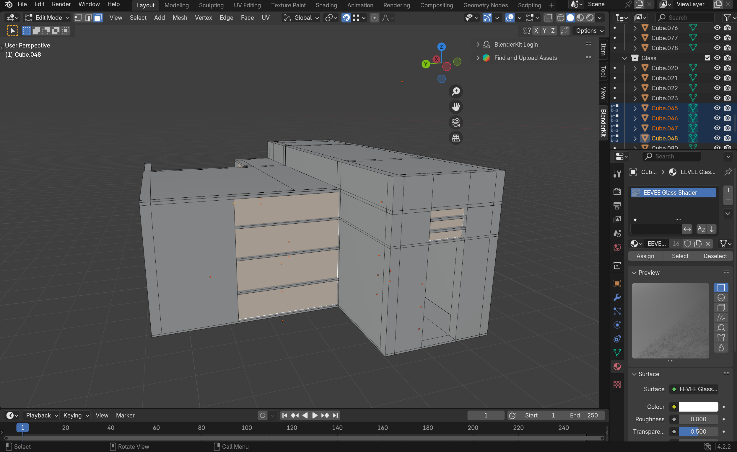Image resolution: width=737 pixels, height=452 pixels.
Task: Switch to wireframe viewport shading
Action: pos(560,18)
